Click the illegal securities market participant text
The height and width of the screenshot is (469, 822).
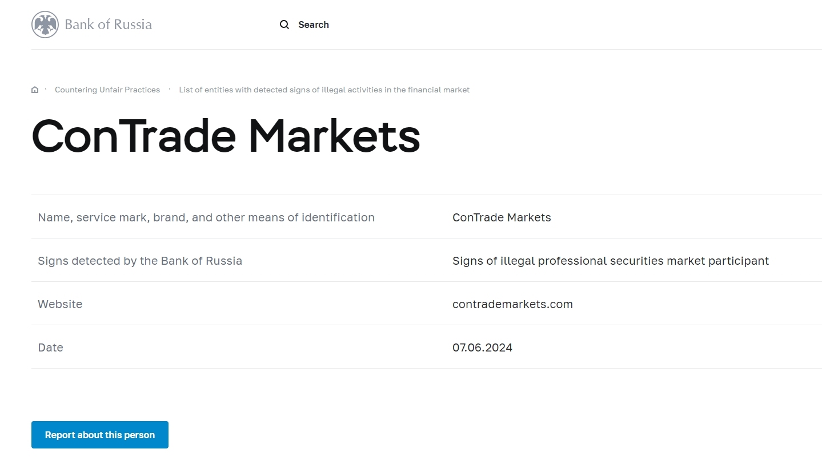(x=610, y=261)
